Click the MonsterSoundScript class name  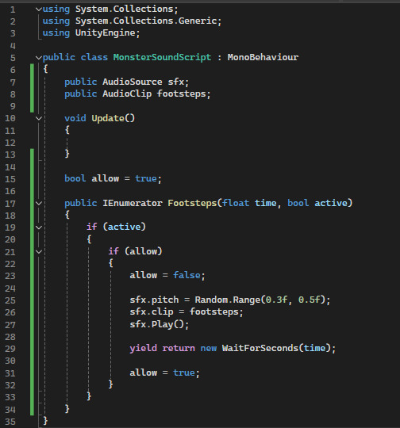[x=162, y=57]
